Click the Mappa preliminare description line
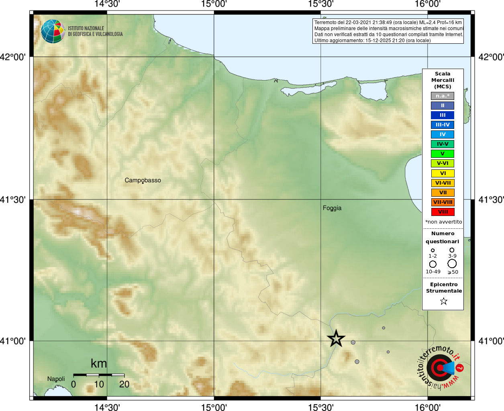 pyautogui.click(x=389, y=28)
